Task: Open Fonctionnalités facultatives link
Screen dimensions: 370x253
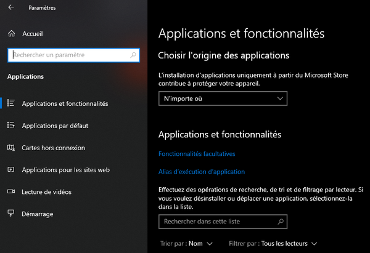Action: 197,154
